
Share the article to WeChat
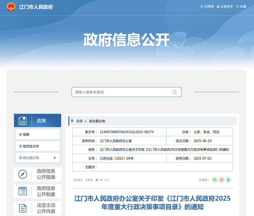click(x=215, y=180)
